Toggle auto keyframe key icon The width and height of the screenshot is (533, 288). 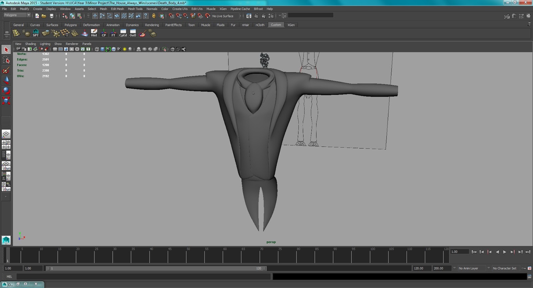(523, 268)
